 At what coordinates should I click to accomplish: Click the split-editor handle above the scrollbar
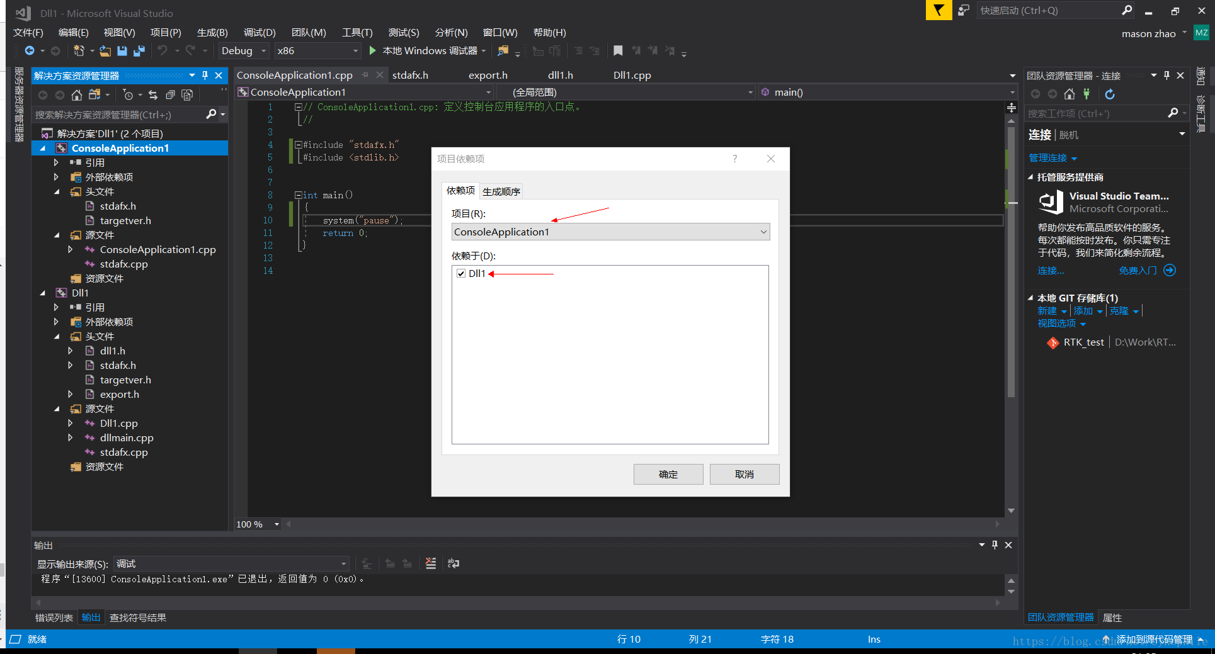pos(1011,108)
